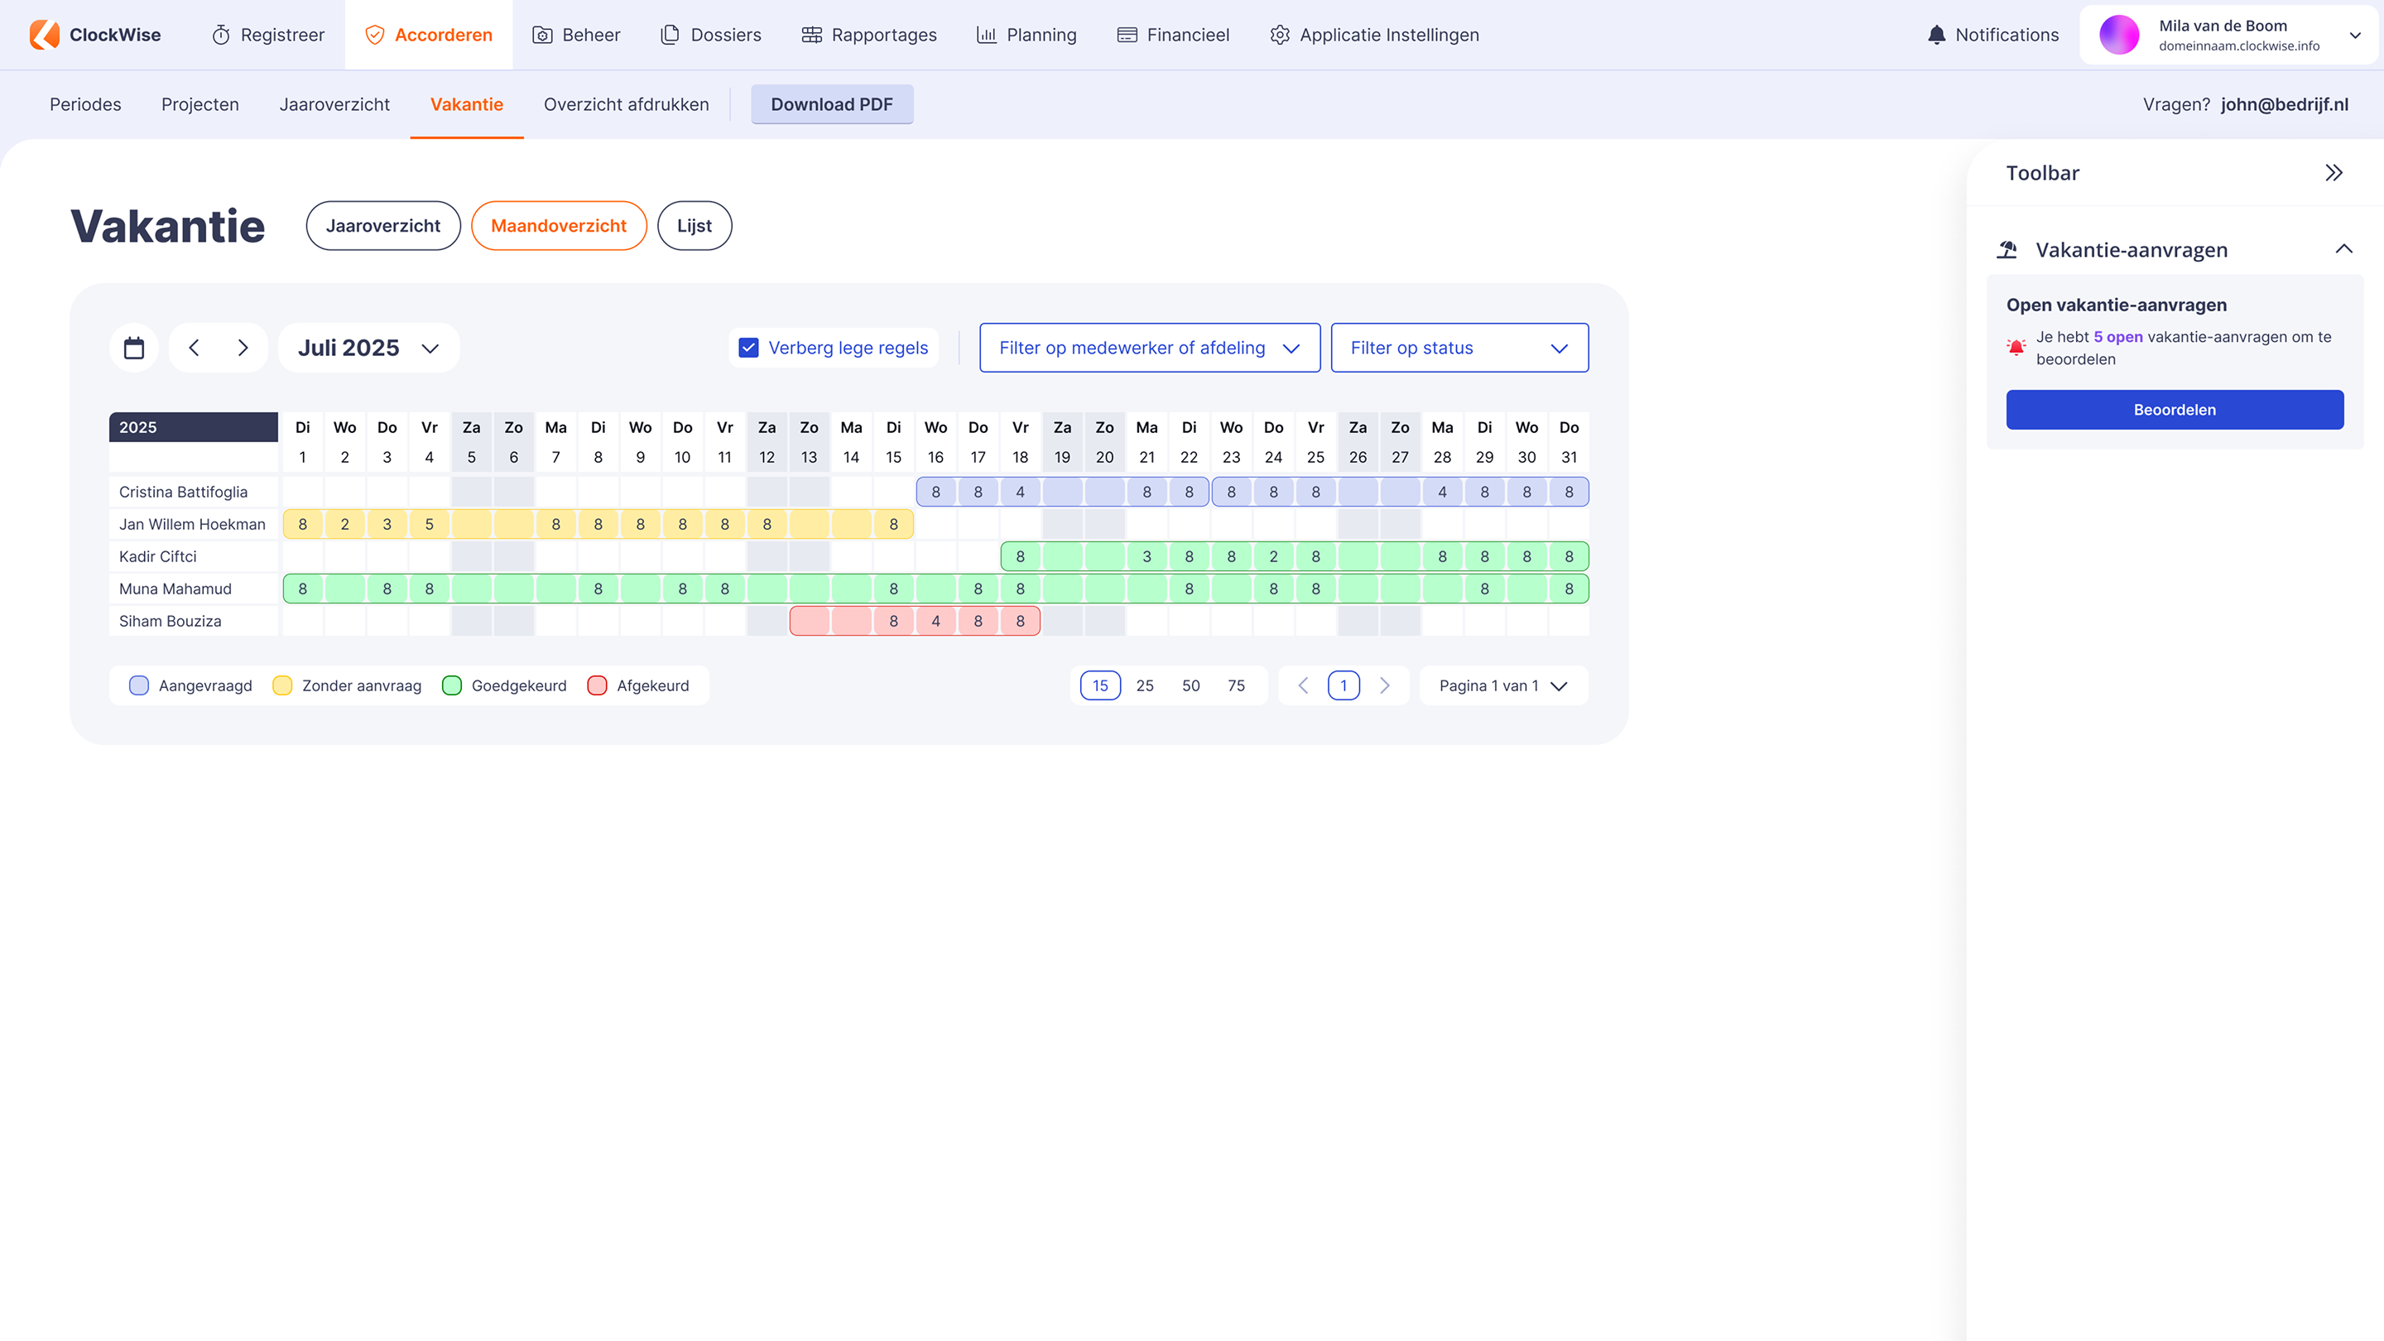
Task: Click the ClockWise logo
Action: 95,35
